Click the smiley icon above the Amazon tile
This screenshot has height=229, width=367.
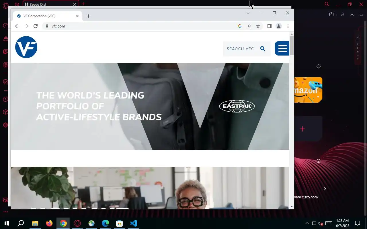tap(318, 66)
